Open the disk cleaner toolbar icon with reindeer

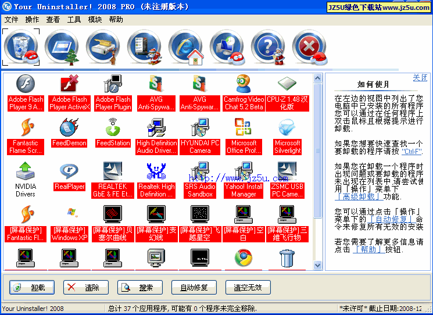(x=103, y=47)
